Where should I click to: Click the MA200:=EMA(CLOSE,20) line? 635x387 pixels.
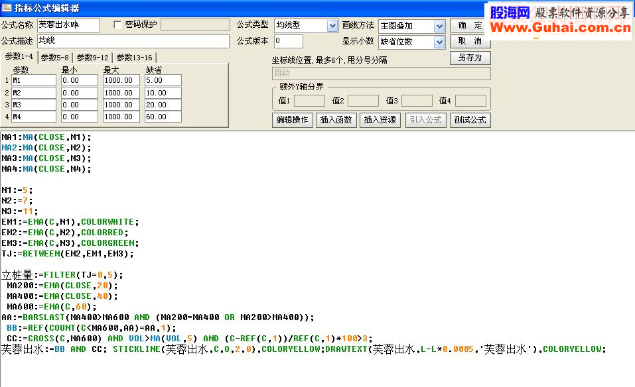pyautogui.click(x=62, y=286)
